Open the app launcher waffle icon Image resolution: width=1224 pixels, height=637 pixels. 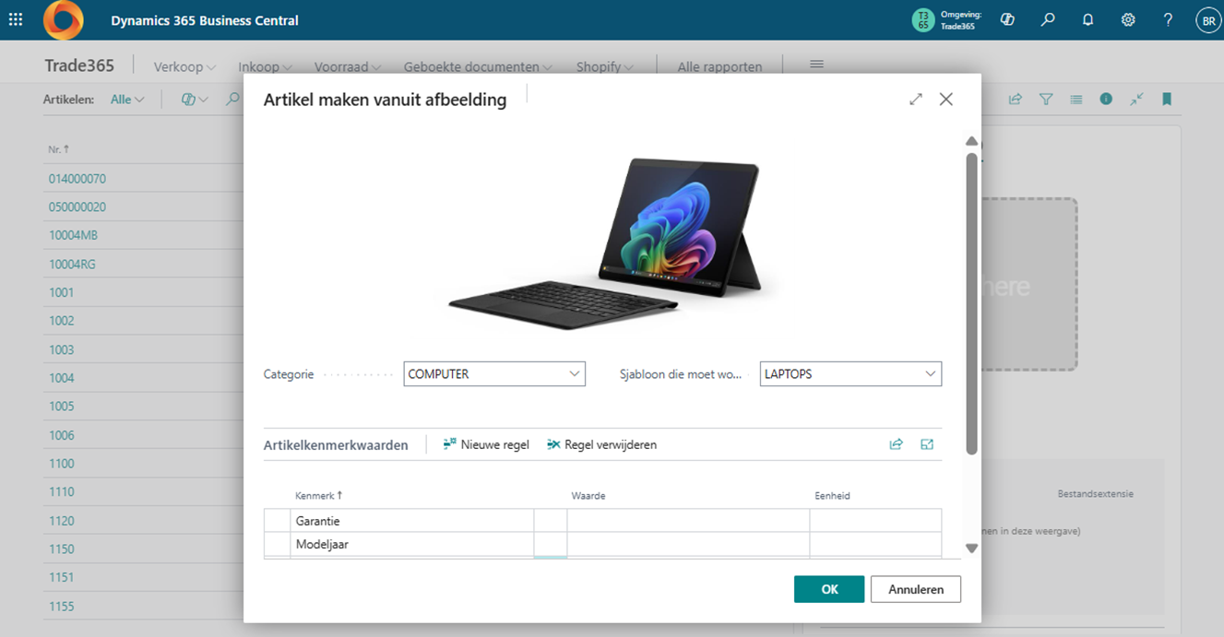coord(16,19)
